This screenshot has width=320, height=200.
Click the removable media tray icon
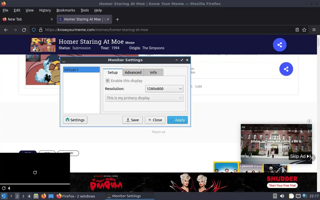[275, 196]
